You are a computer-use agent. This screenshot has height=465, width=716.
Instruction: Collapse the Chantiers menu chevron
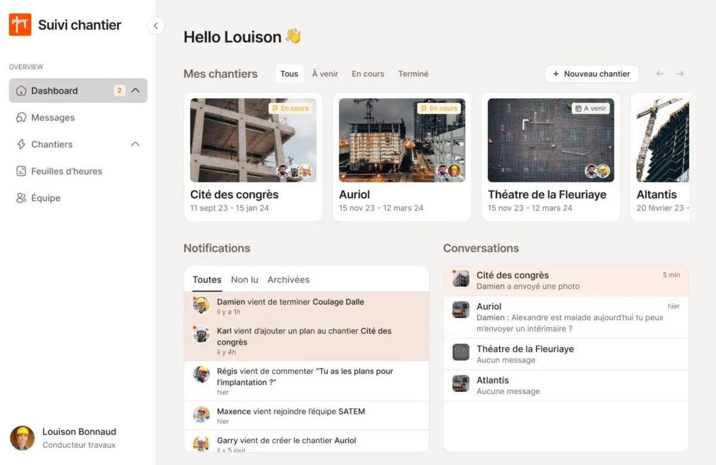[x=135, y=144]
